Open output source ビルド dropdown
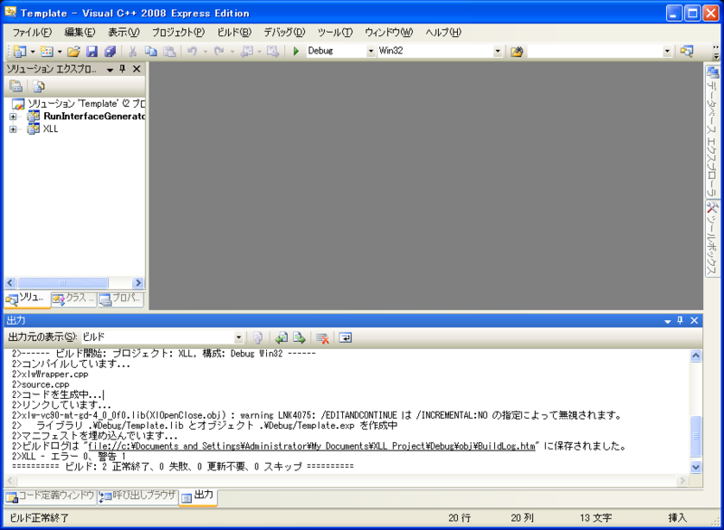Screen dimensions: 724x530 (238, 337)
